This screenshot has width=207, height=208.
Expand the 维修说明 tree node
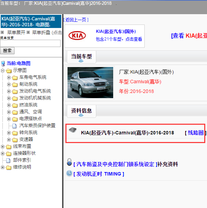[2, 167]
